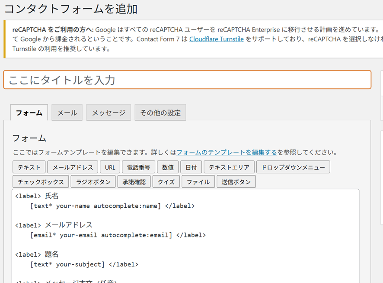Follow the フォームのテンプレートを編集する link
Image resolution: width=383 pixels, height=283 pixels.
click(x=227, y=152)
